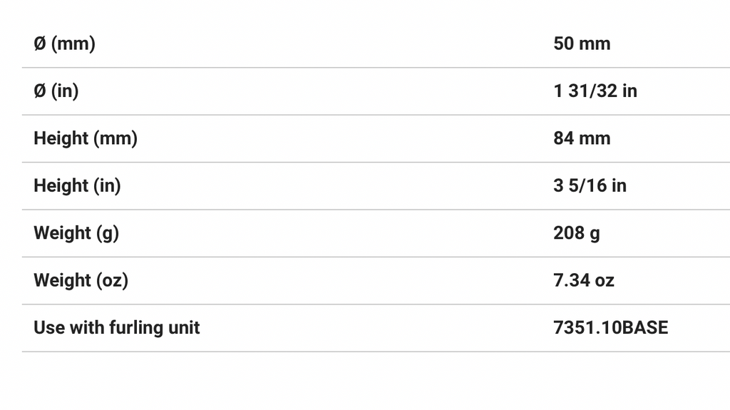Click the Use with furling unit label
This screenshot has height=410, width=730.
click(117, 327)
